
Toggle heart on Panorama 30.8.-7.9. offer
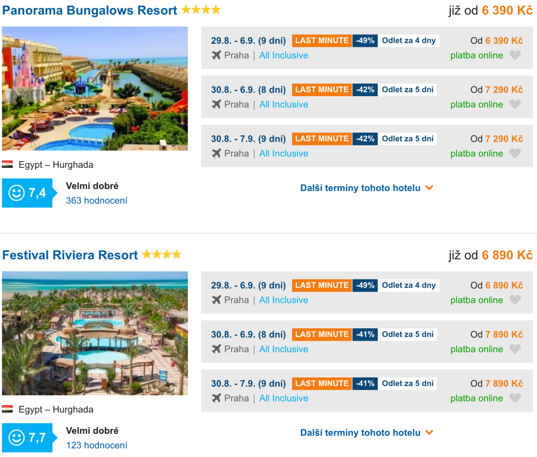(515, 153)
